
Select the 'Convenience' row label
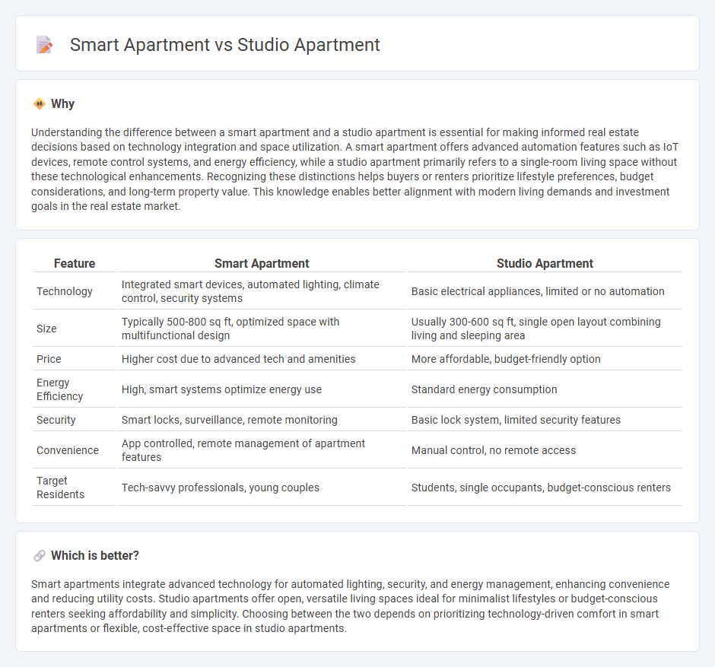68,450
